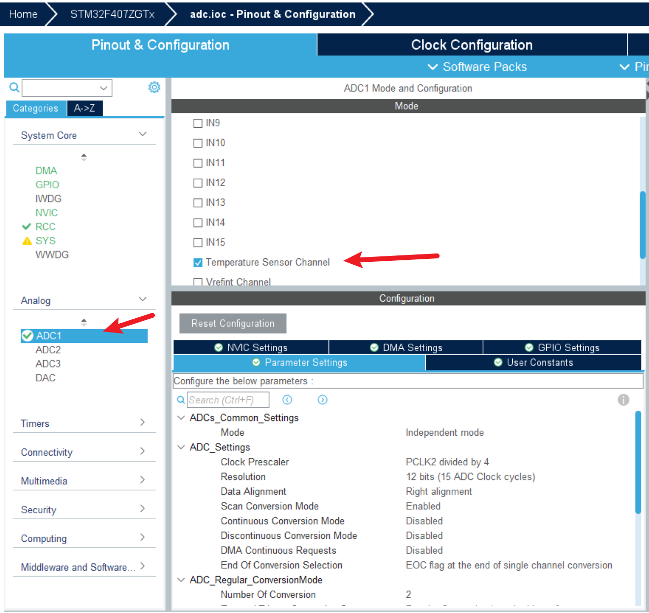Viewport: 649px width, 613px height.
Task: Enable the IN11 channel checkbox
Action: pos(198,163)
